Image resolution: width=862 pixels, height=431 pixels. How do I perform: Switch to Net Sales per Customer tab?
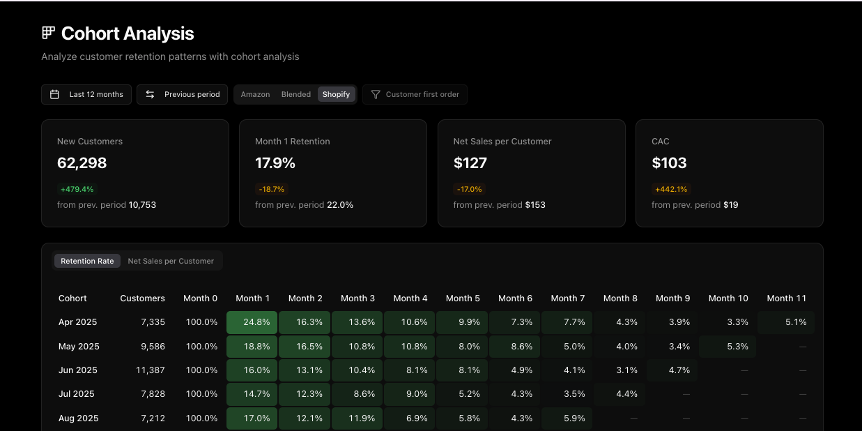(x=171, y=261)
